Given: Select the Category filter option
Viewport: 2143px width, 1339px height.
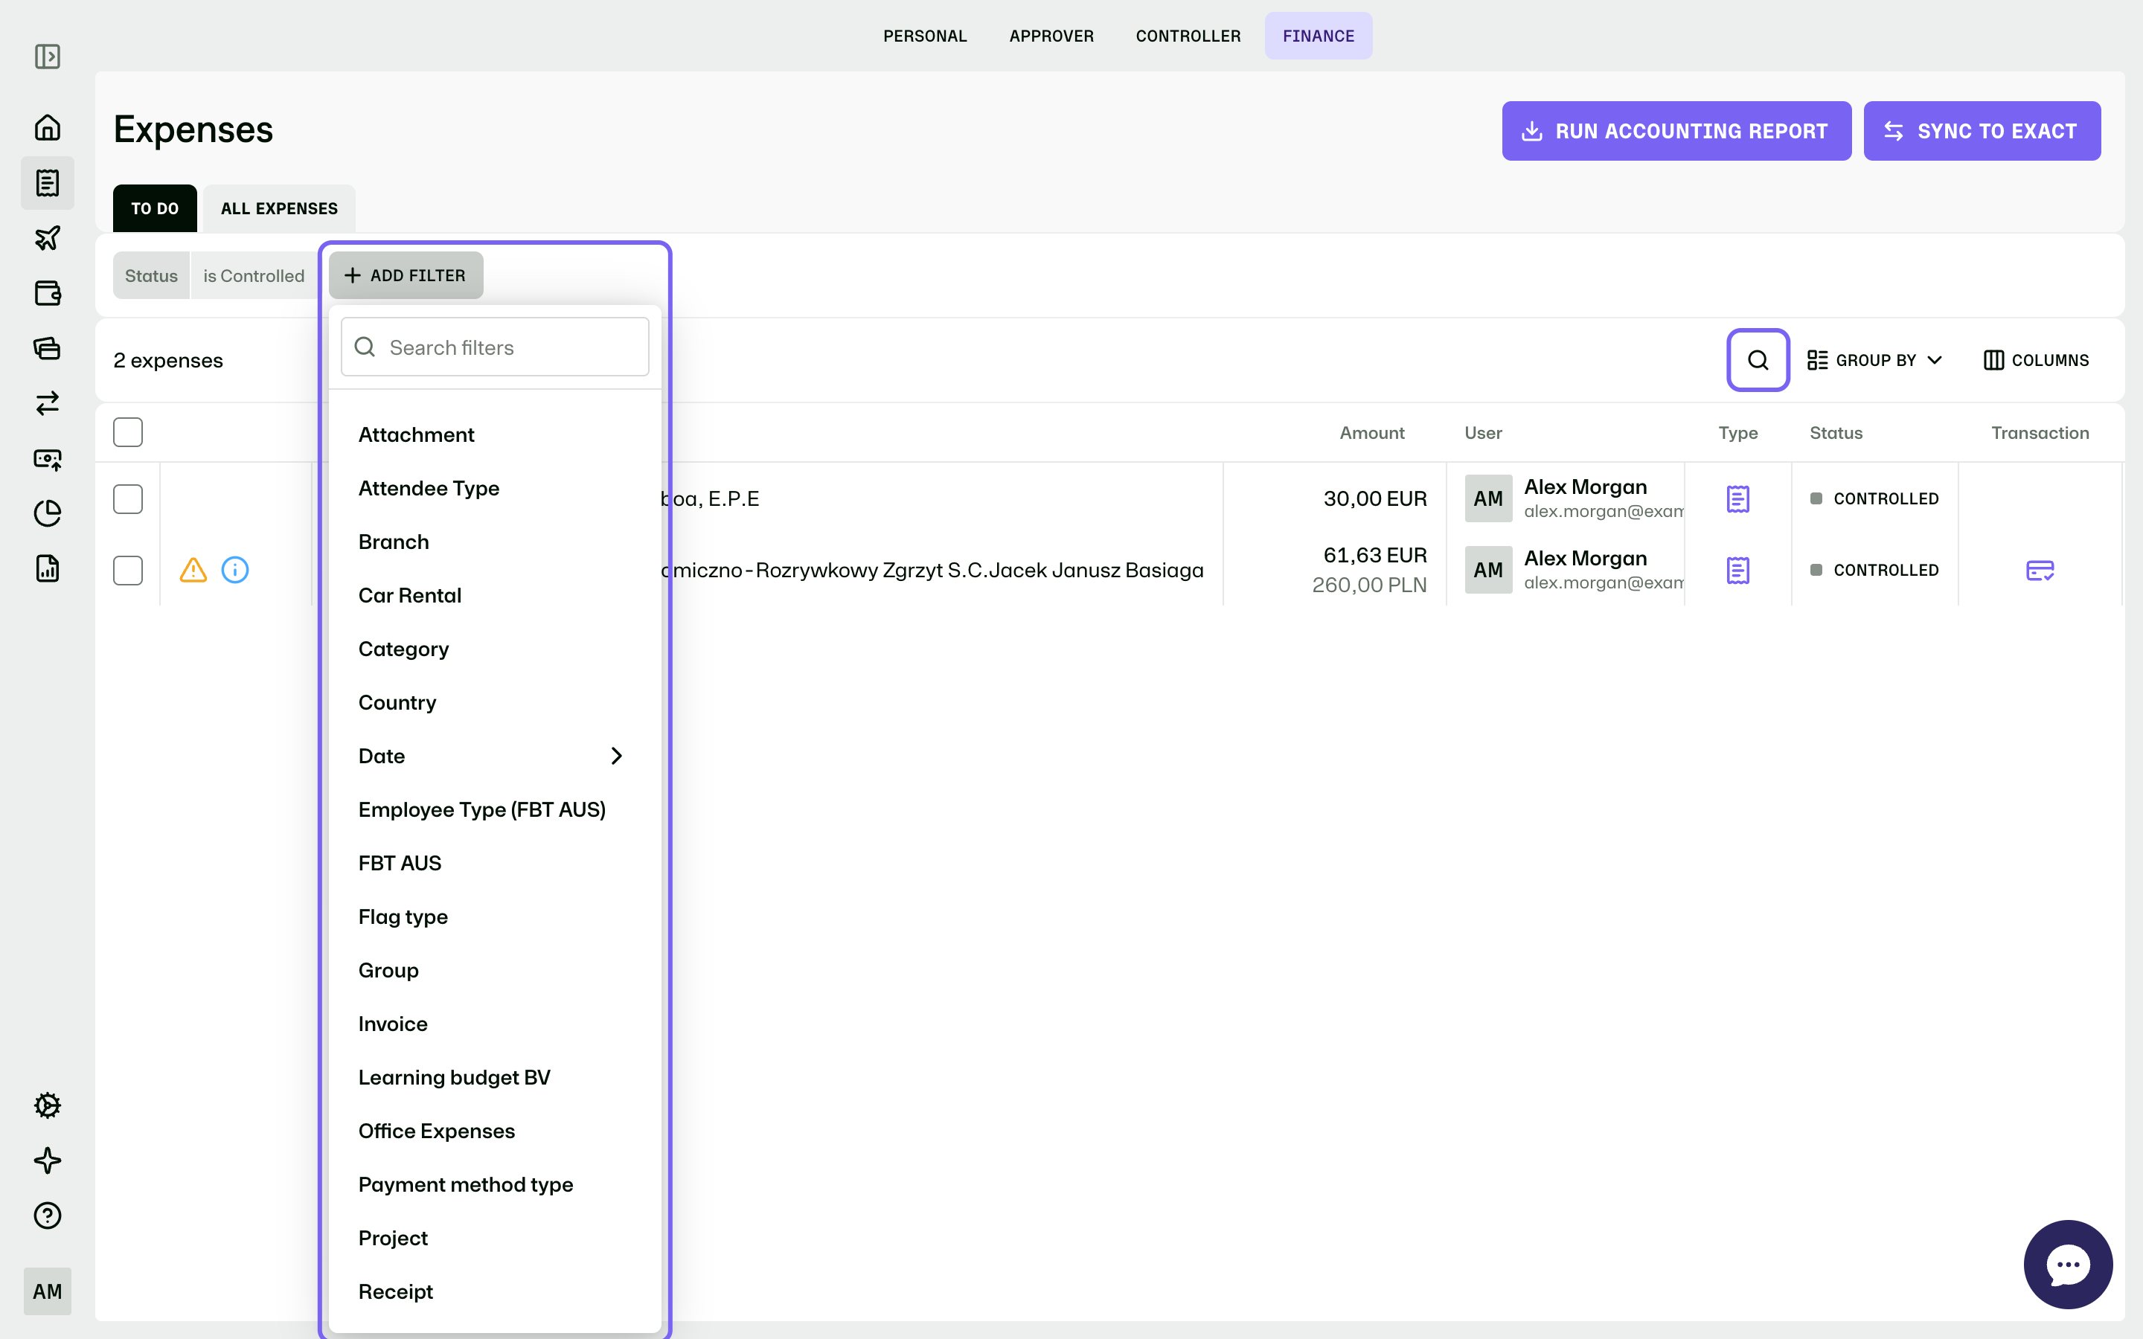Looking at the screenshot, I should pos(495,648).
